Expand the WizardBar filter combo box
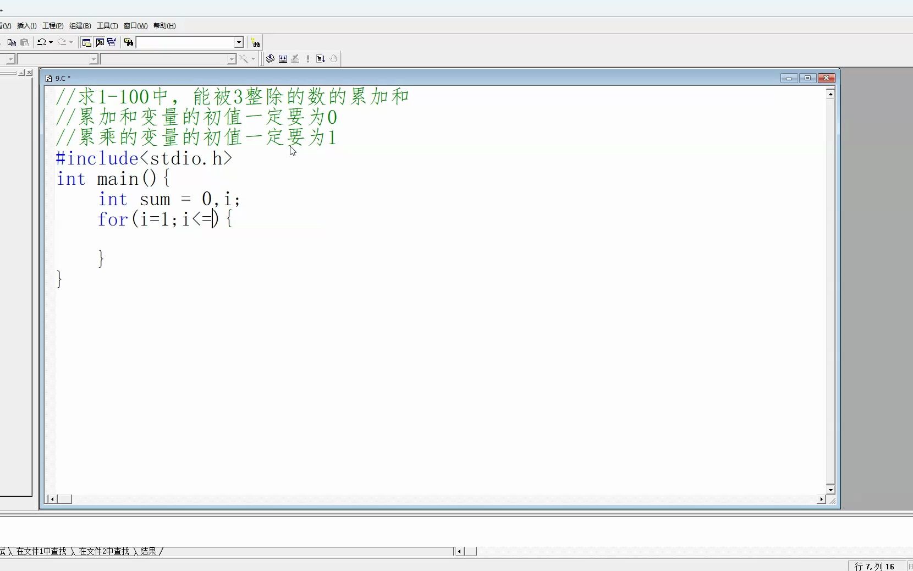The image size is (913, 571). pyautogui.click(x=94, y=59)
